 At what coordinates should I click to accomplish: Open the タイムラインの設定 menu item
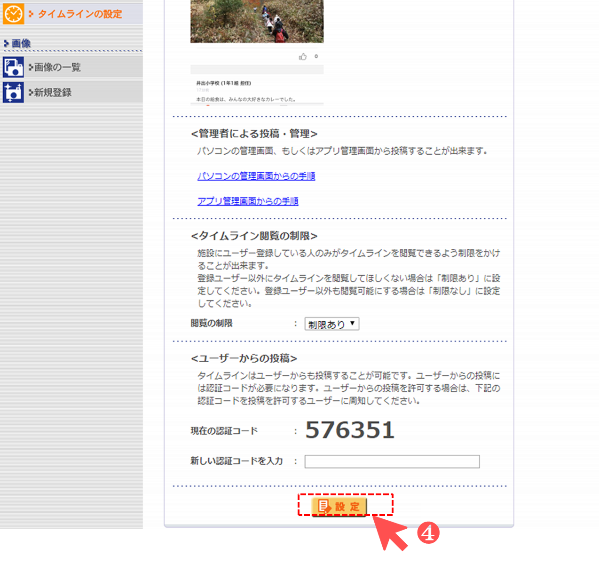pos(79,14)
